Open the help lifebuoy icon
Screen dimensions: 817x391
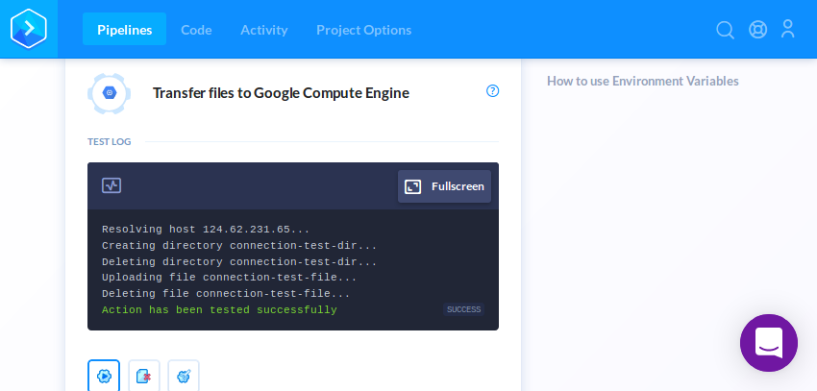(x=757, y=29)
